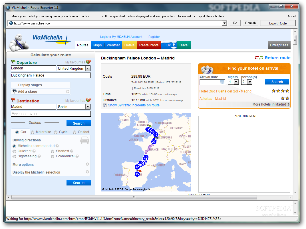306x229 pixels.
Task: Open the Weather tab
Action: coord(113,45)
